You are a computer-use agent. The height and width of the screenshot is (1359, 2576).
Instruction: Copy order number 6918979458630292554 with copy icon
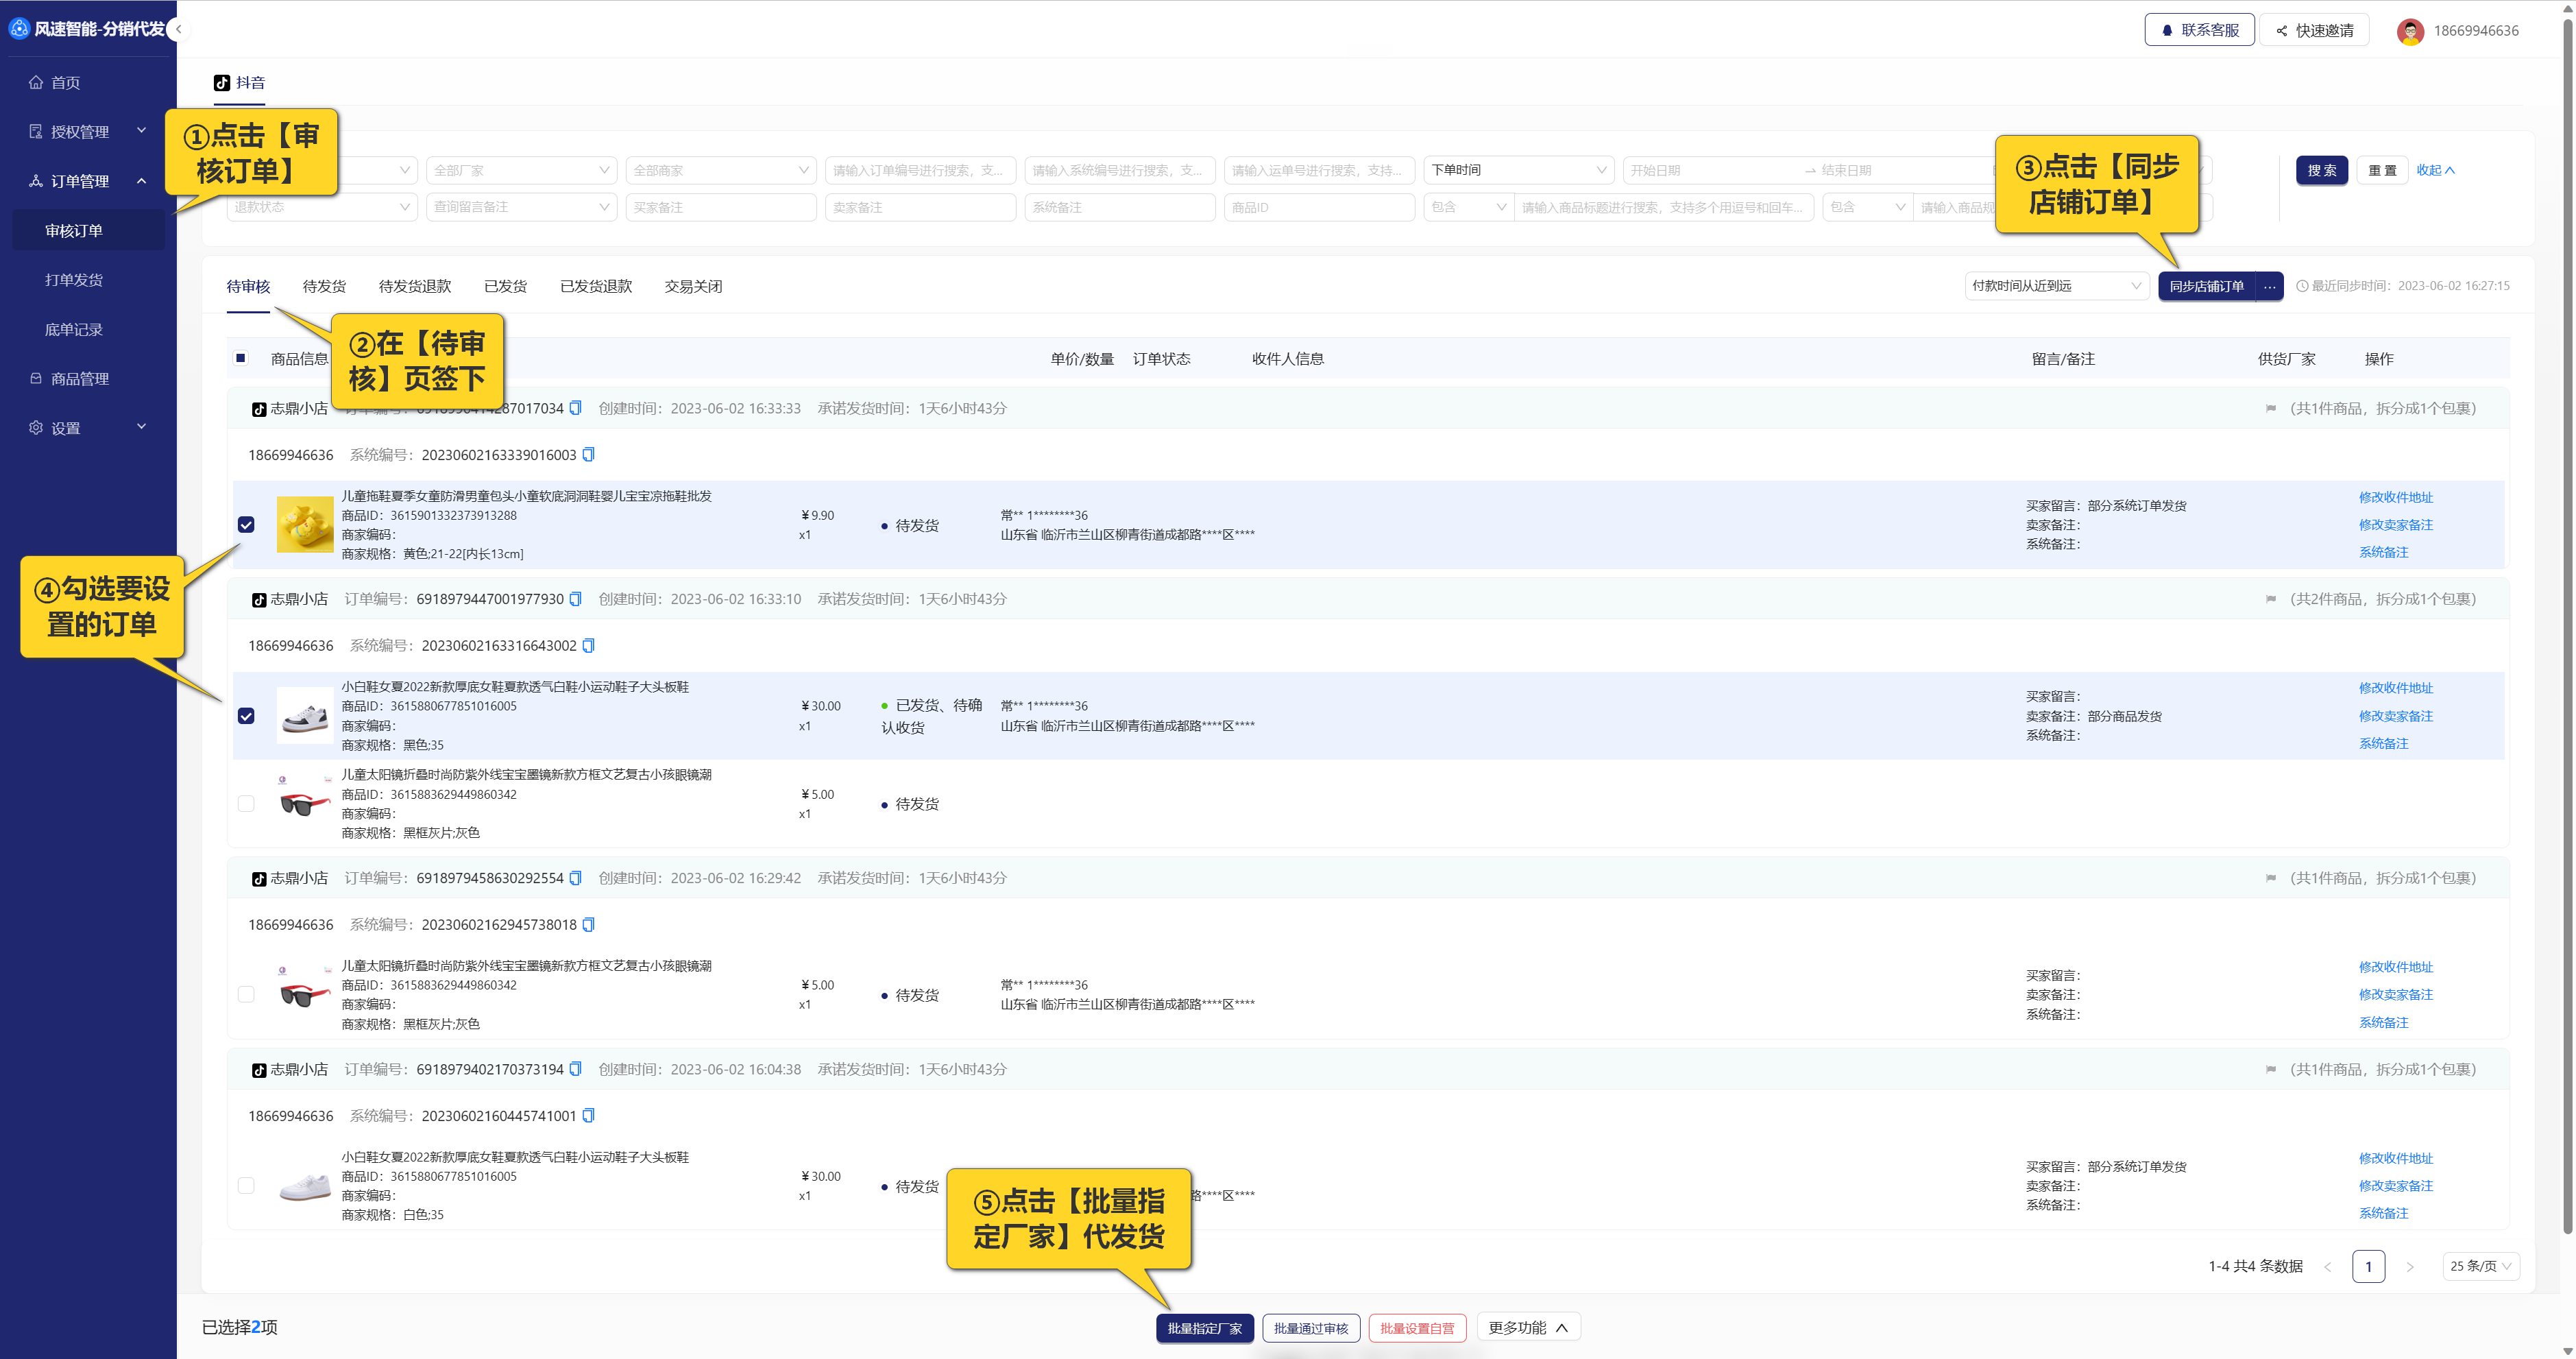tap(575, 878)
